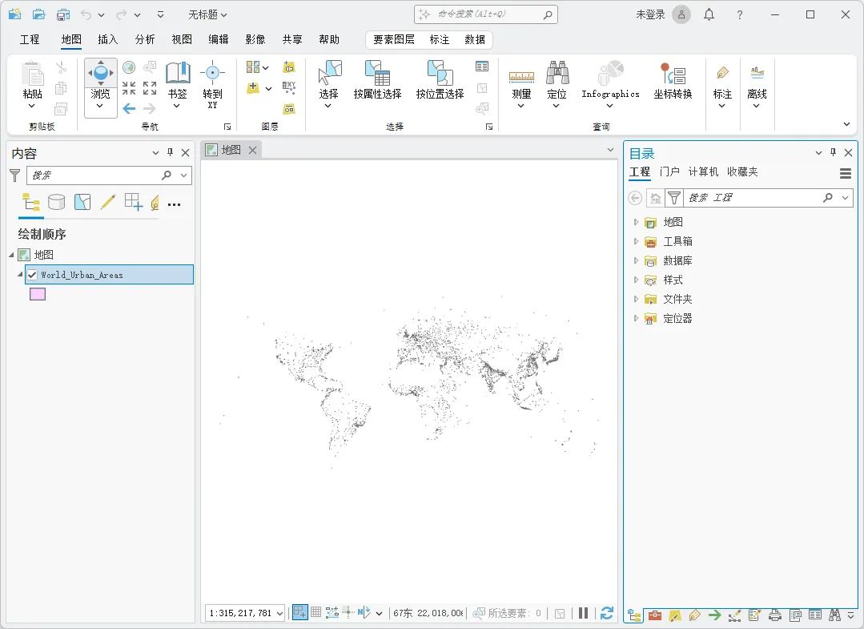This screenshot has width=864, height=629.
Task: Expand the 样式 node in Catalog
Action: pos(636,280)
